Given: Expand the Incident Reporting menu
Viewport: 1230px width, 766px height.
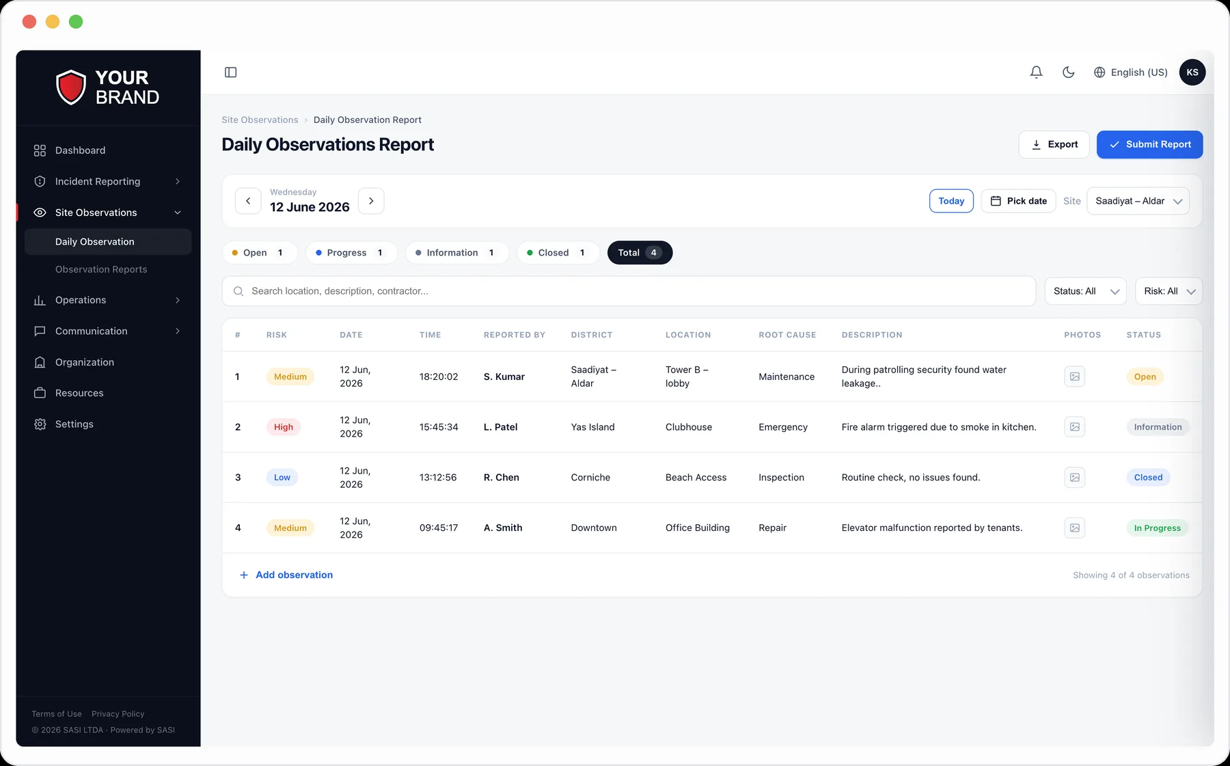Looking at the screenshot, I should click(108, 182).
